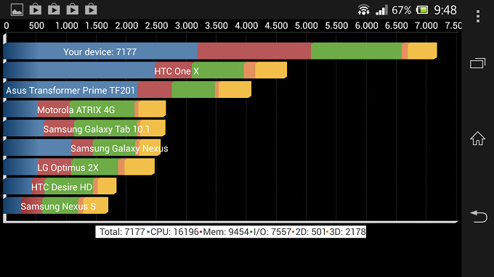Tap the recent apps navigation icon

point(477,63)
